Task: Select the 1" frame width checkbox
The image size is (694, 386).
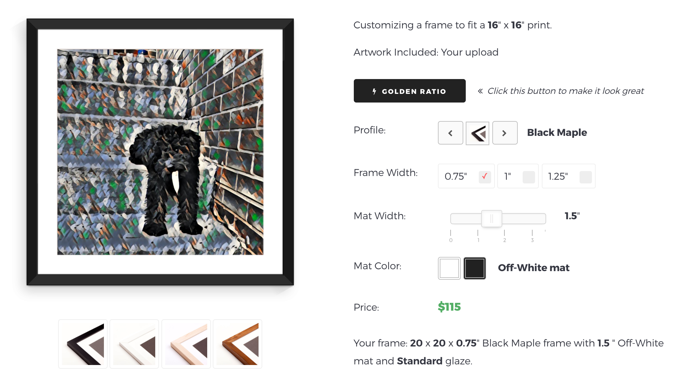Action: click(x=529, y=177)
